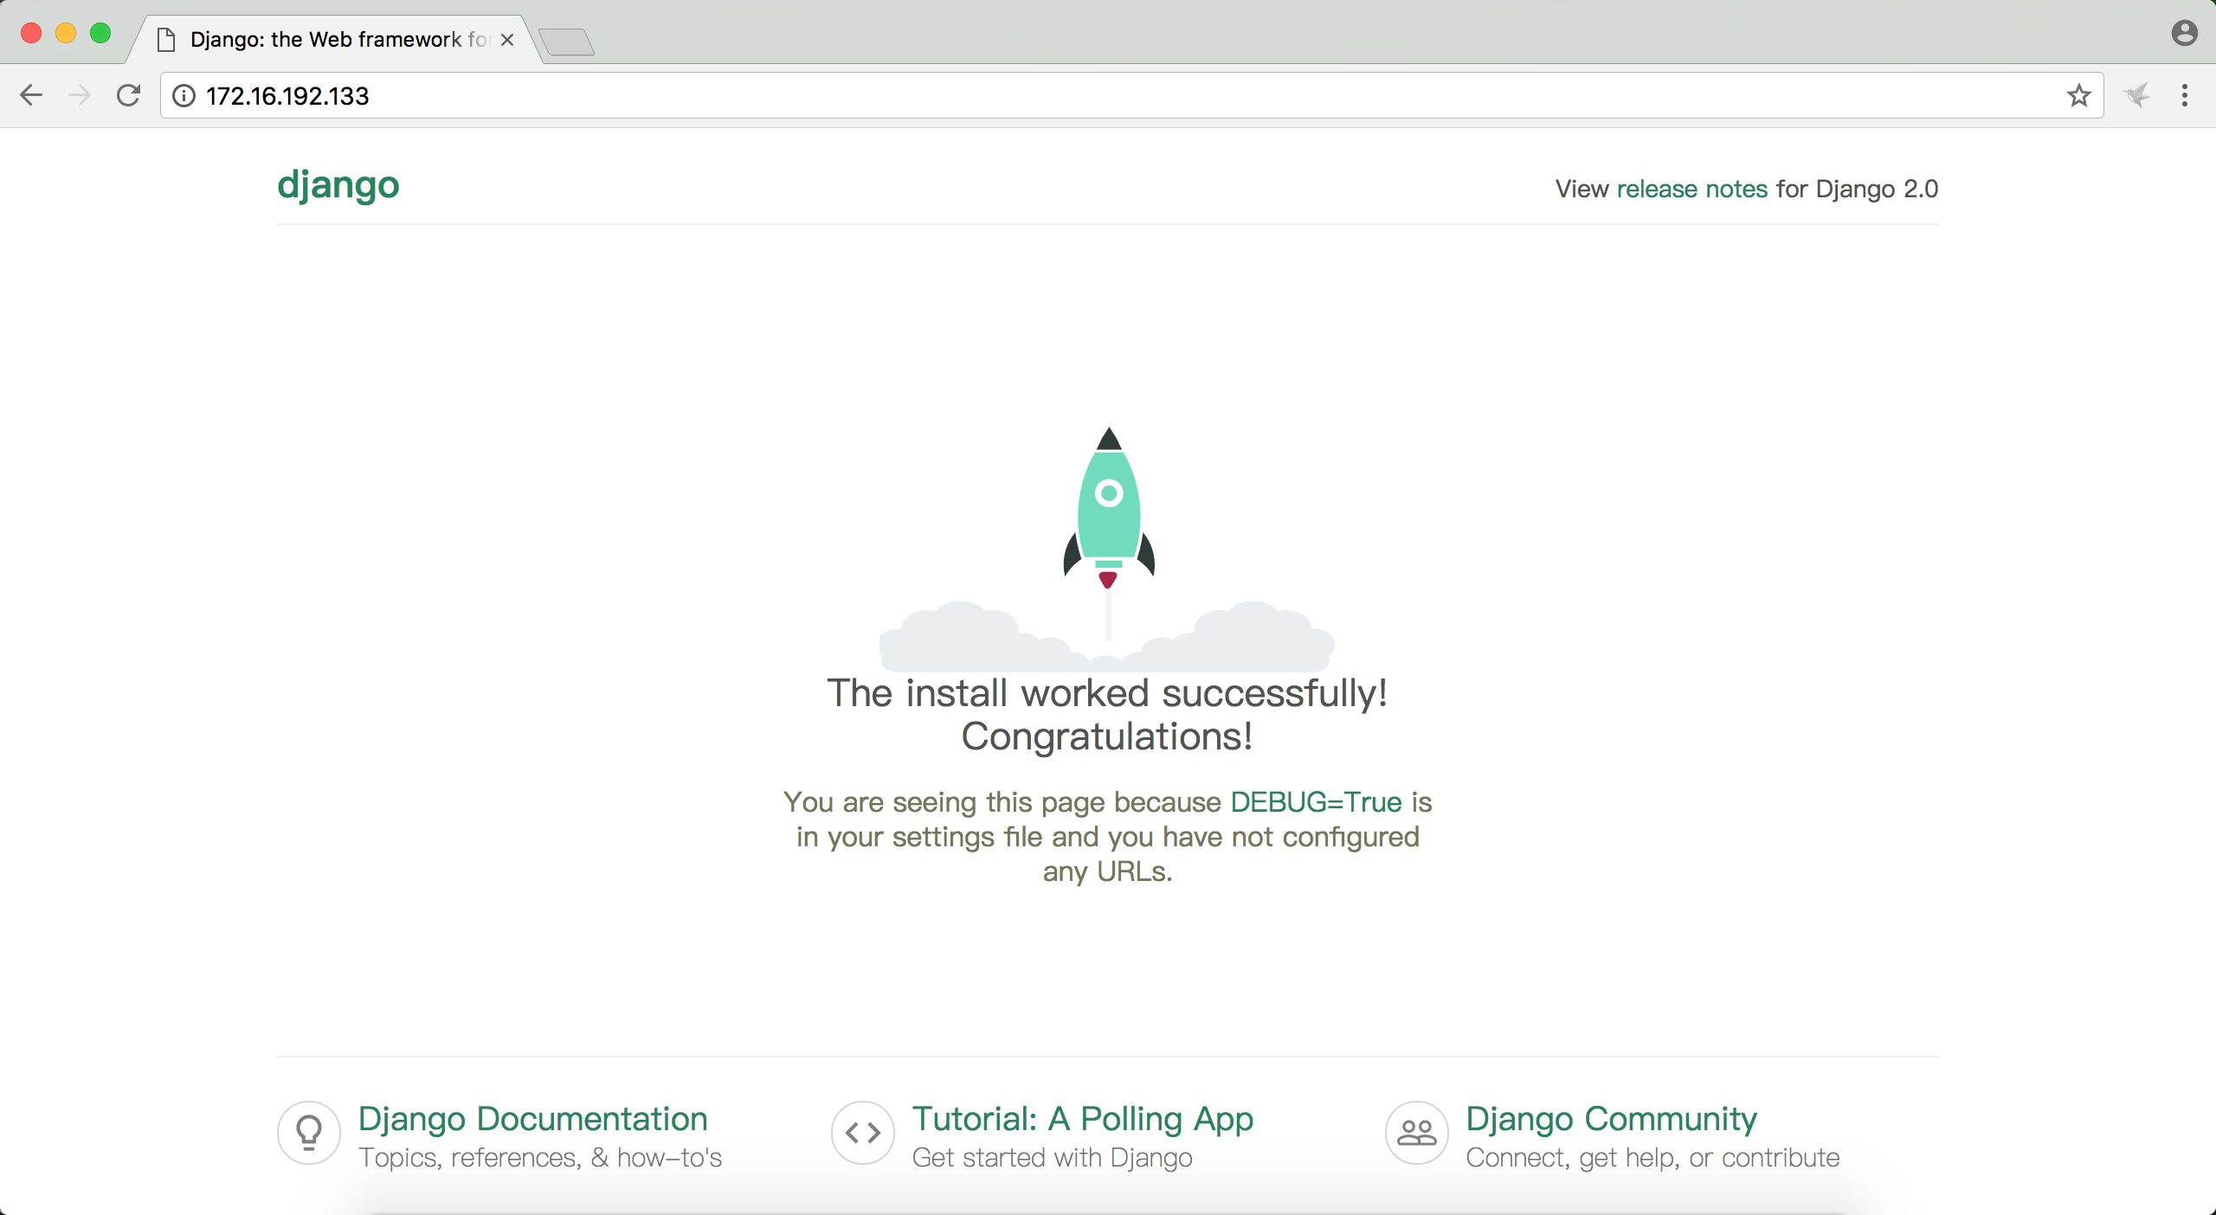Click the site information icon
Screen dimensions: 2216x1215
point(184,95)
